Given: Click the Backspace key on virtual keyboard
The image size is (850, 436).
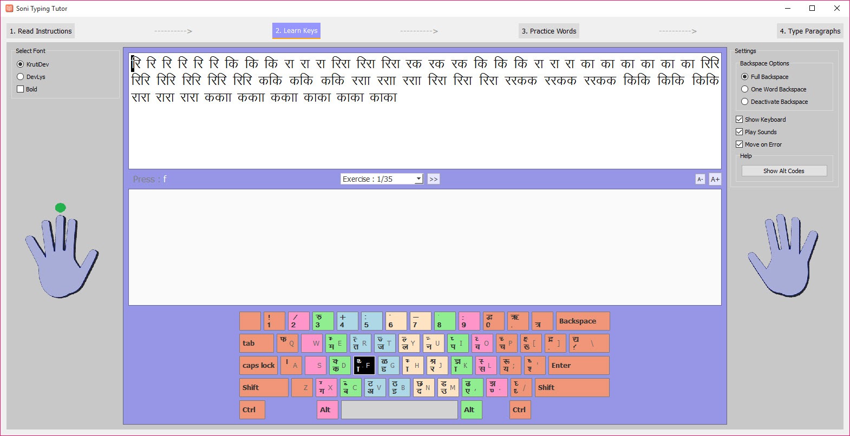Looking at the screenshot, I should tap(583, 321).
